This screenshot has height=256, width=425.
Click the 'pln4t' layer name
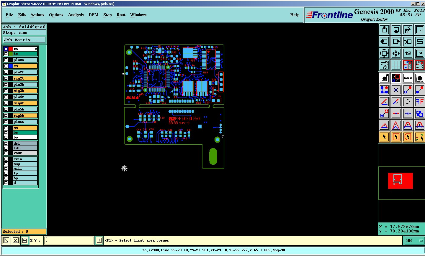tap(25, 97)
